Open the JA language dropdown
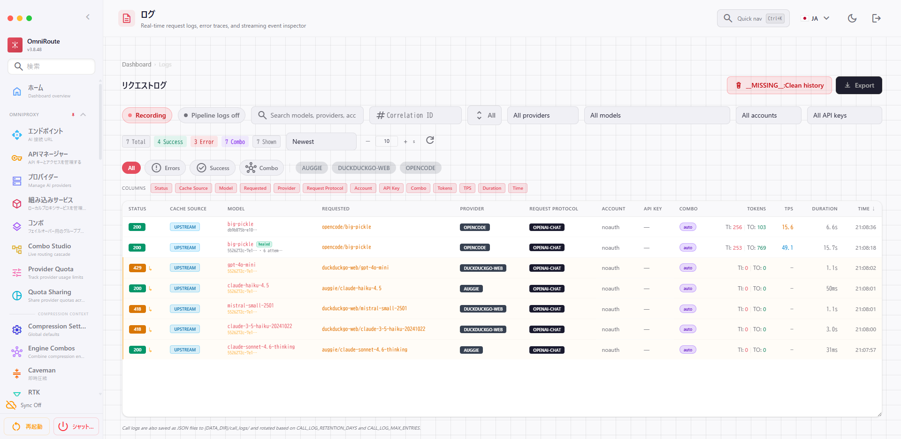901x439 pixels. coord(816,18)
